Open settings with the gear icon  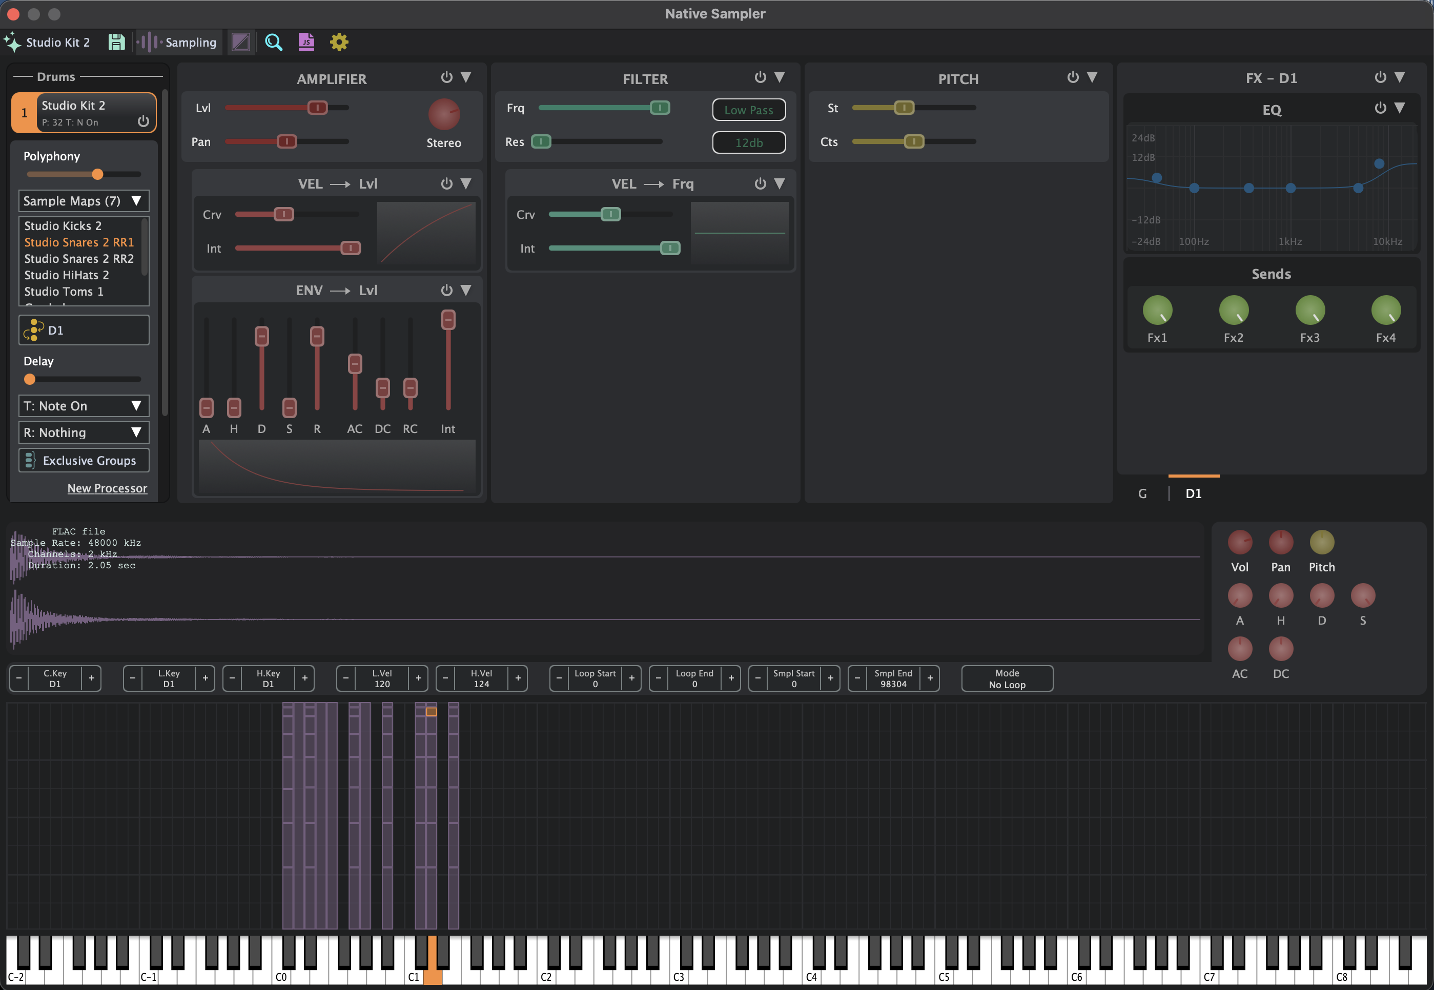pyautogui.click(x=339, y=42)
